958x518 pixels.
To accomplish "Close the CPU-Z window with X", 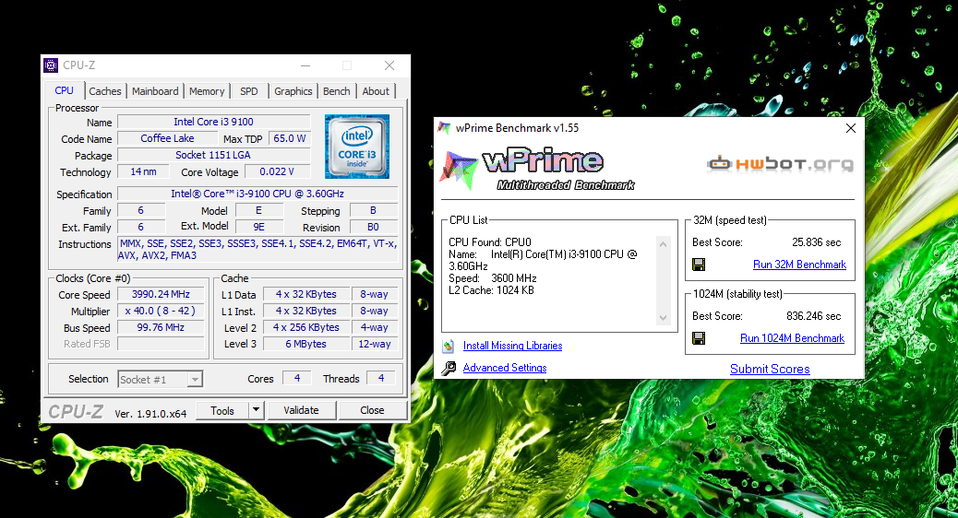I will click(389, 65).
